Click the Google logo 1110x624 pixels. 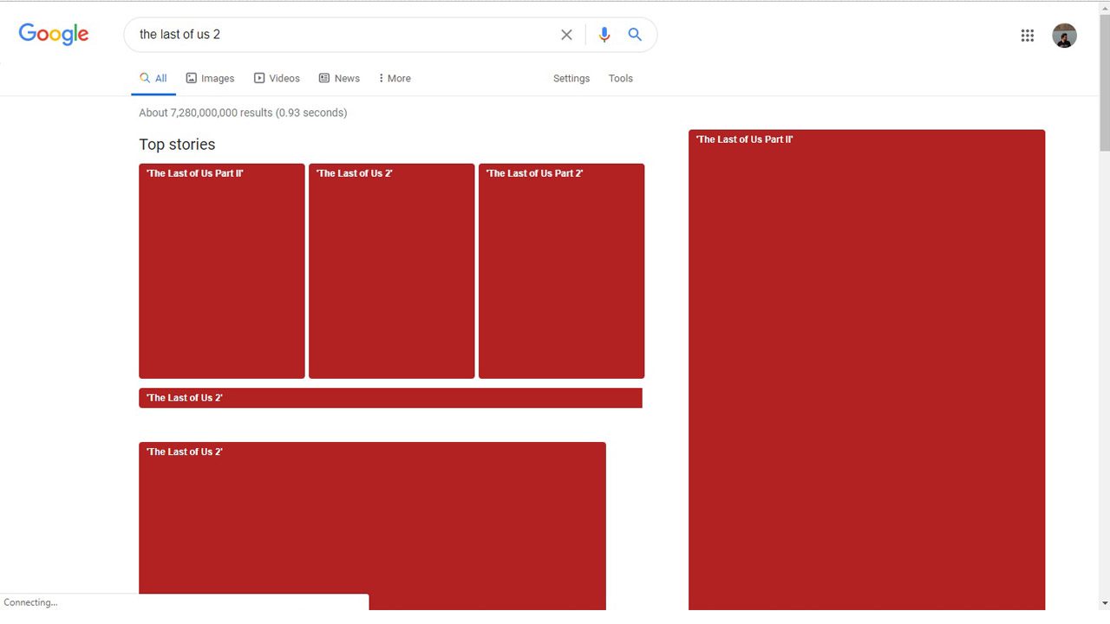pos(54,34)
